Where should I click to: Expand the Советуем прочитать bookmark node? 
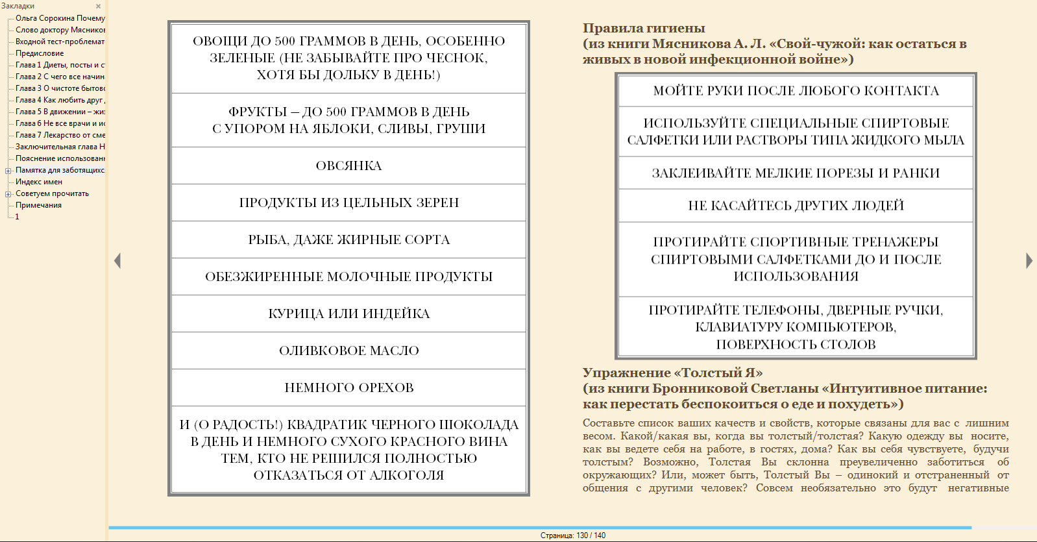tap(8, 194)
